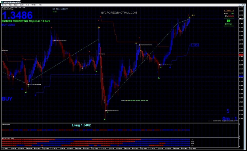247x151 pixels.
Task: Click the 'Long 1.3482' indicator text
Action: [x=81, y=125]
